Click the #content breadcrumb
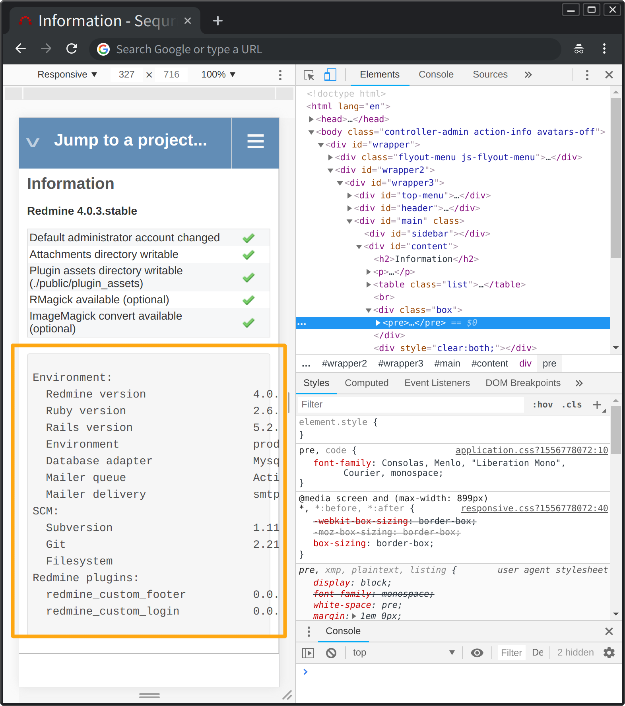 tap(490, 363)
